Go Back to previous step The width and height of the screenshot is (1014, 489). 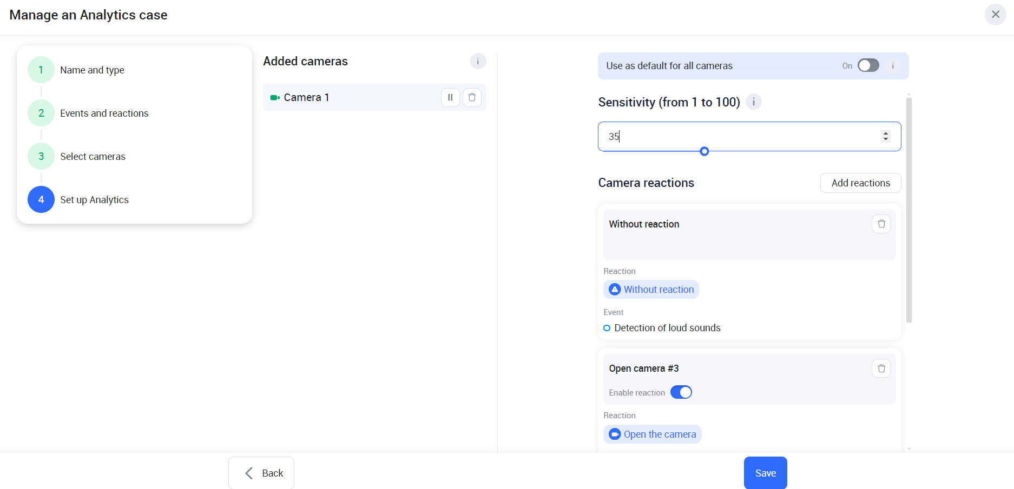point(261,473)
